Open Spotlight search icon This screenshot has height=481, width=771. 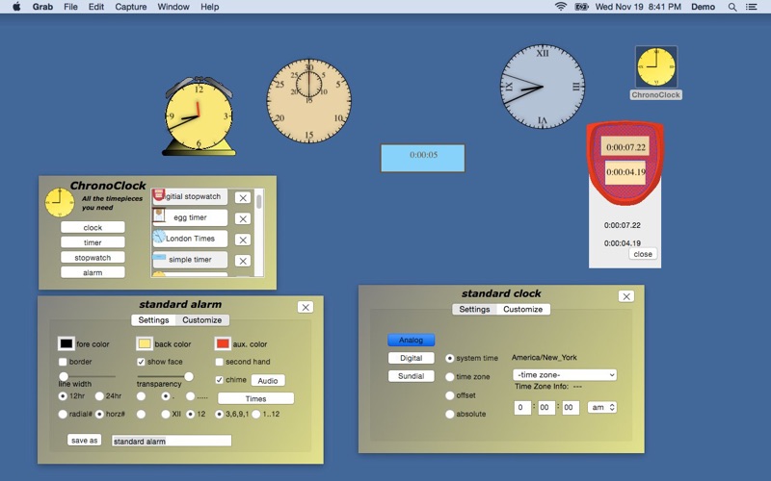[x=732, y=7]
